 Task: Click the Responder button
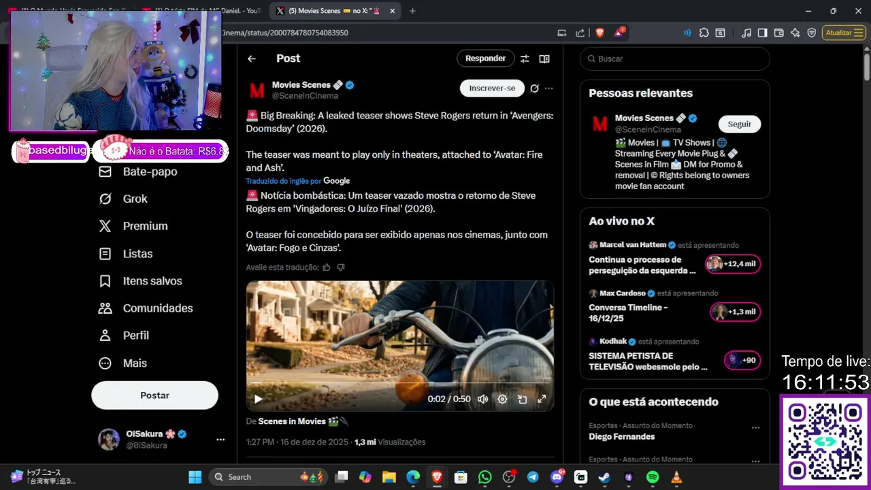485,59
